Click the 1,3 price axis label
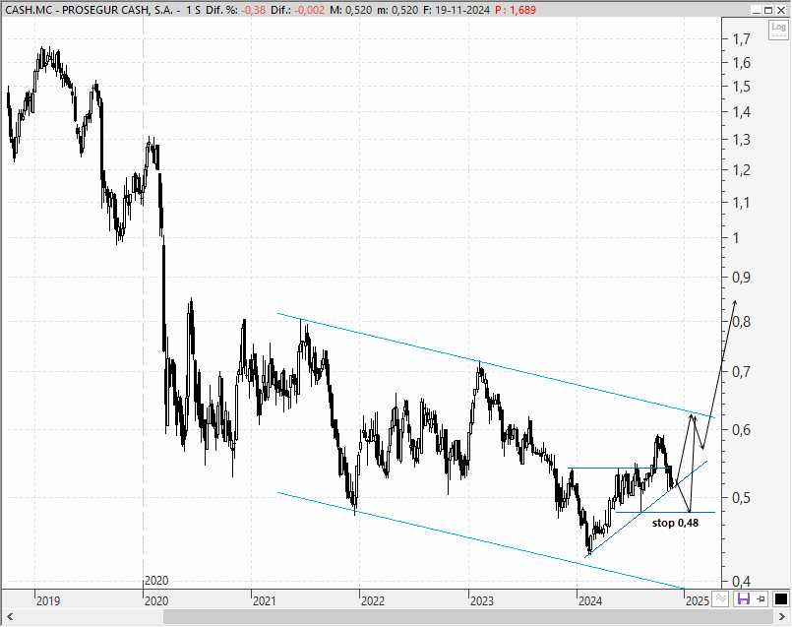792x627 pixels. pyautogui.click(x=742, y=140)
